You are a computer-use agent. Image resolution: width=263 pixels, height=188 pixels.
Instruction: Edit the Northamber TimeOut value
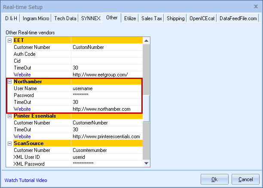point(107,102)
